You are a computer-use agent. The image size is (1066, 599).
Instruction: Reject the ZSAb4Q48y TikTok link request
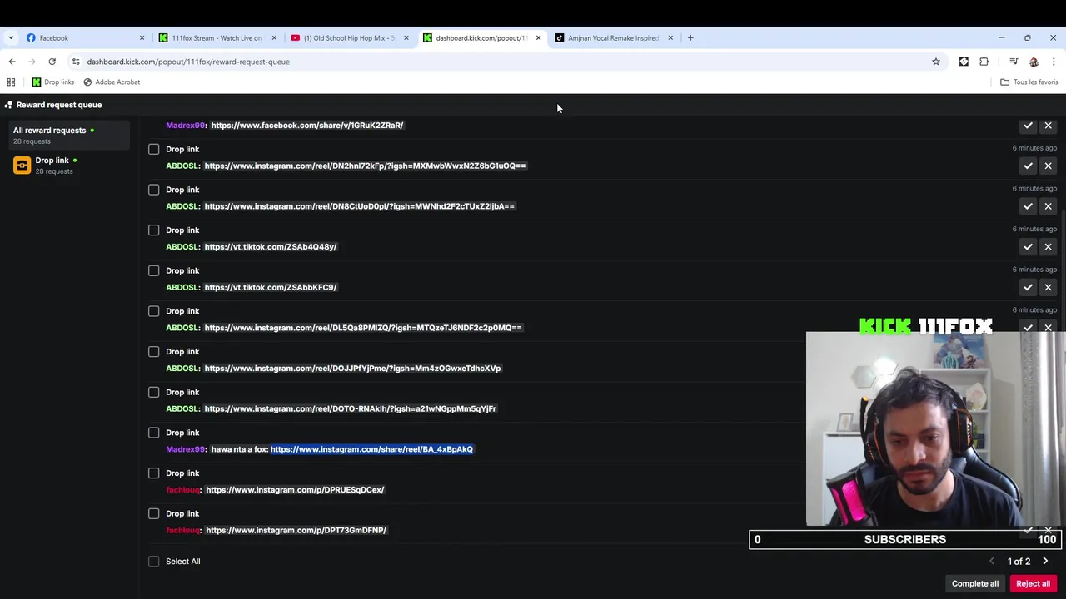(1048, 247)
